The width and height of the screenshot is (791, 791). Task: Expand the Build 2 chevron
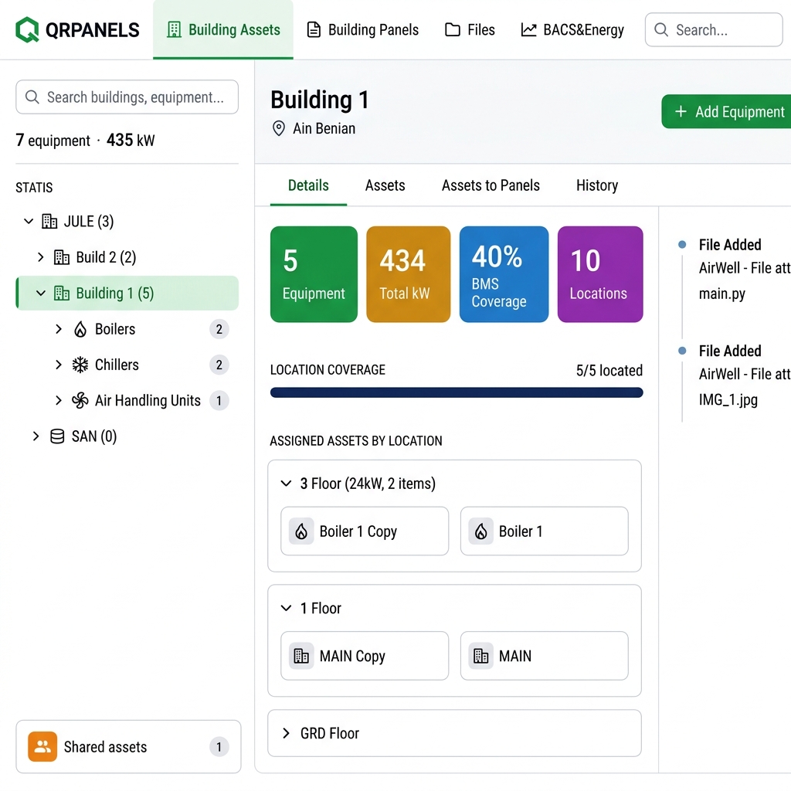point(41,257)
